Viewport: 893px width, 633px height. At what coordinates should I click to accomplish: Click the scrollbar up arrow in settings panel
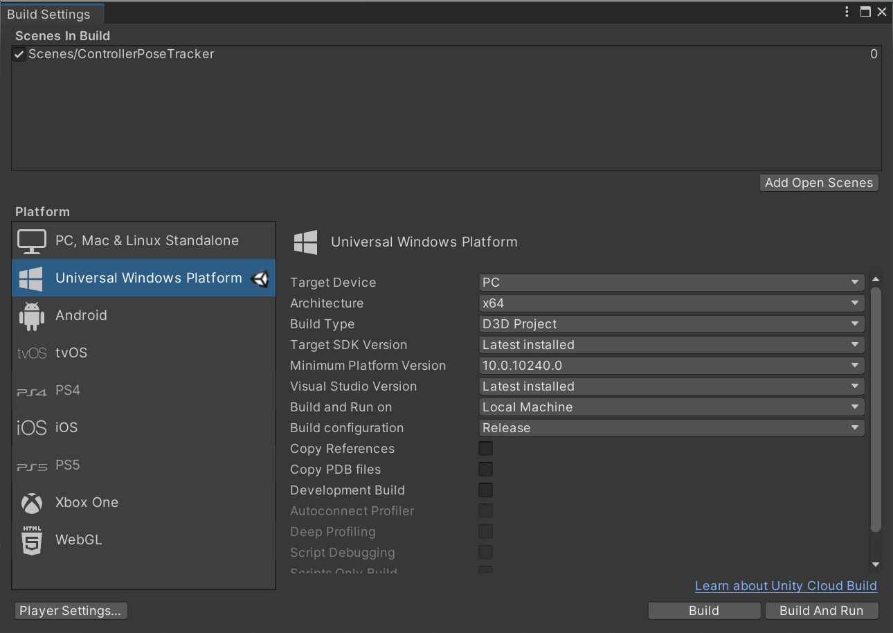tap(876, 279)
